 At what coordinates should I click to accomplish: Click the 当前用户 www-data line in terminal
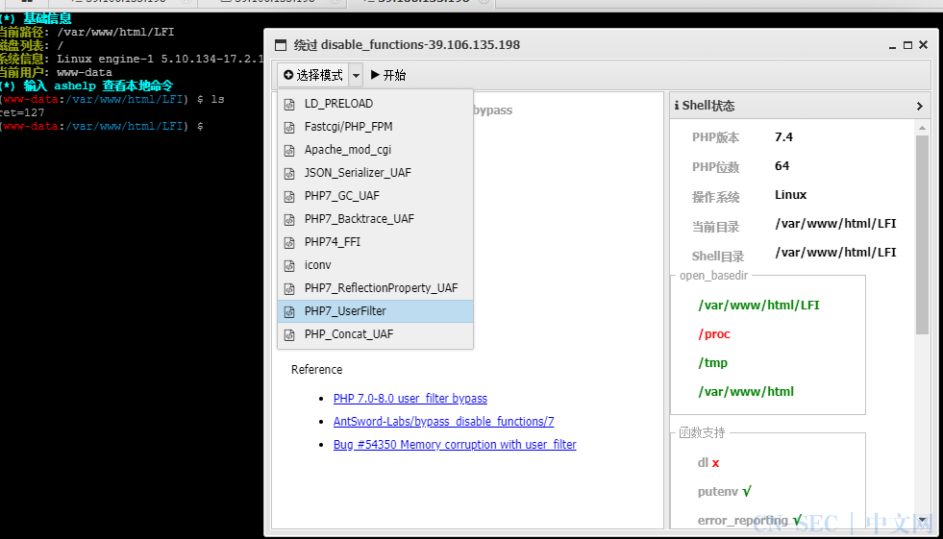point(56,72)
